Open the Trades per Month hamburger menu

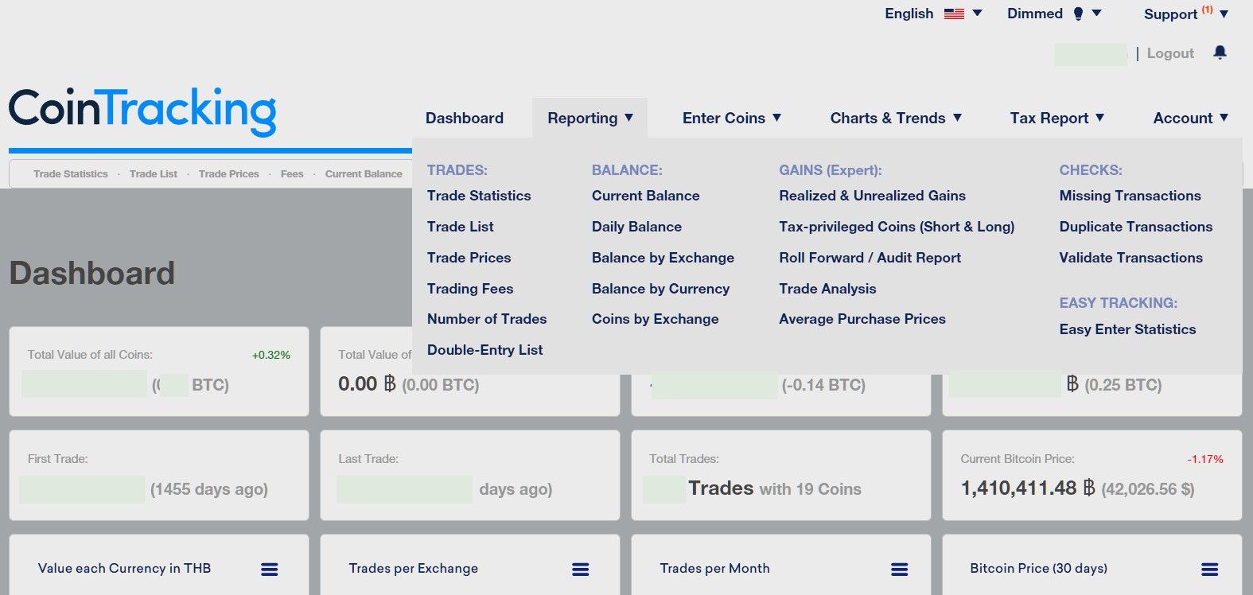(900, 569)
